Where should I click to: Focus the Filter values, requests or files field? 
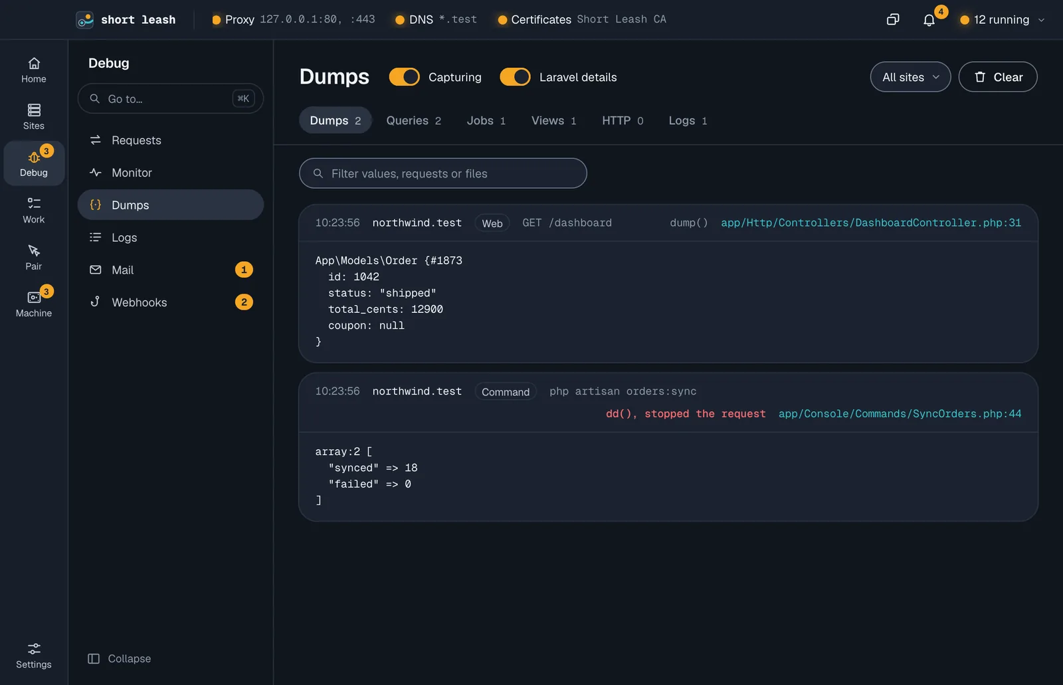(x=443, y=173)
